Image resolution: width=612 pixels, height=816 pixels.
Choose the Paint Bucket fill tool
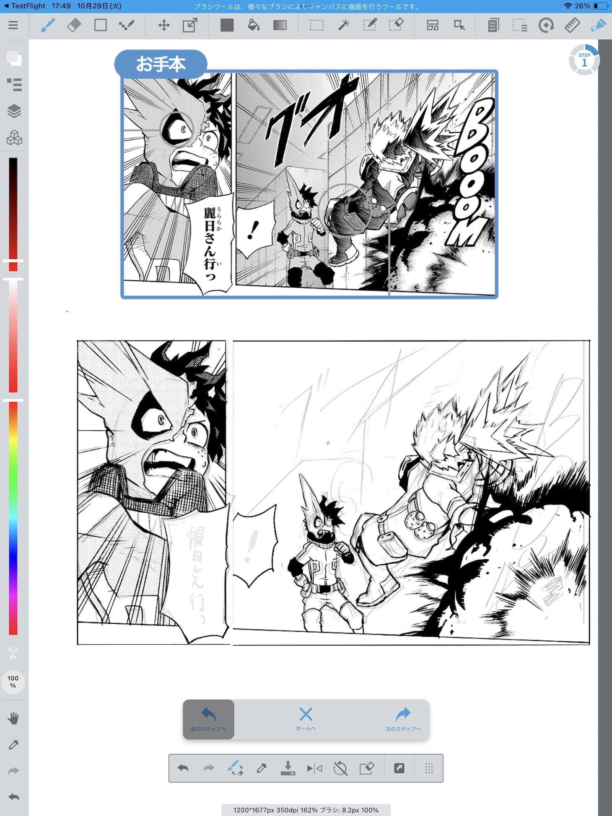point(253,26)
